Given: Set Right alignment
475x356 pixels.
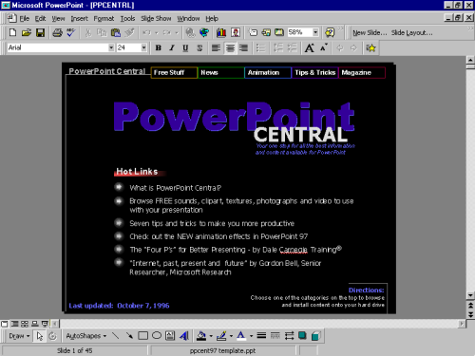Looking at the screenshot, I should coord(243,47).
